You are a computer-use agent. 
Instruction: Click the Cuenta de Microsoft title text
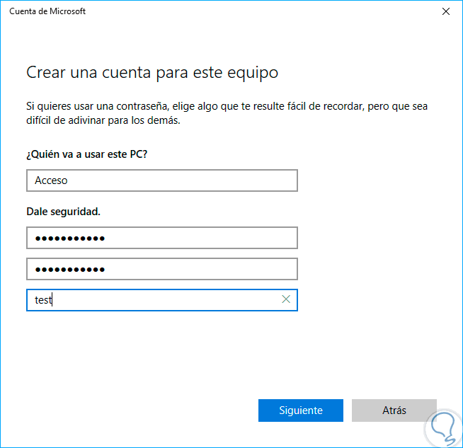[x=48, y=11]
